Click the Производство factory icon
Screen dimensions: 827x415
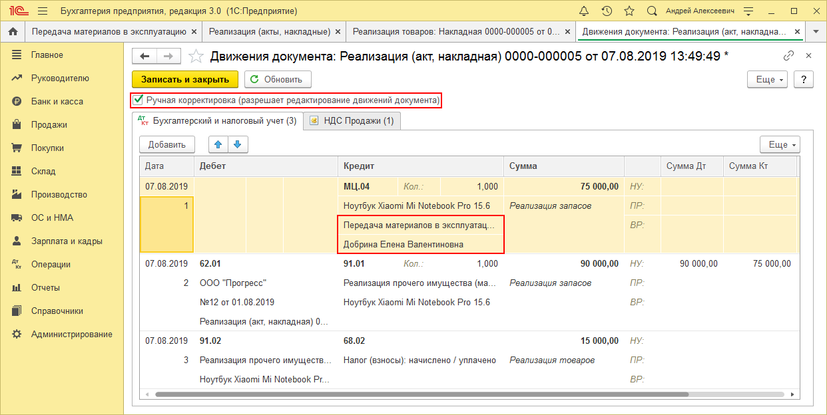click(17, 194)
